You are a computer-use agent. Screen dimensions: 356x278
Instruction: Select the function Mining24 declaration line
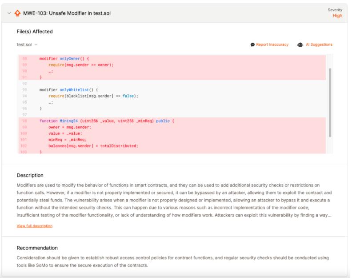107,121
